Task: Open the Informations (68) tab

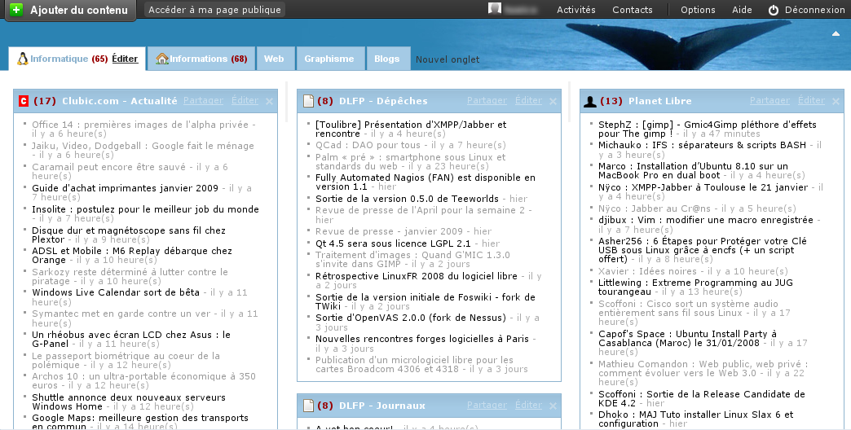Action: 201,59
